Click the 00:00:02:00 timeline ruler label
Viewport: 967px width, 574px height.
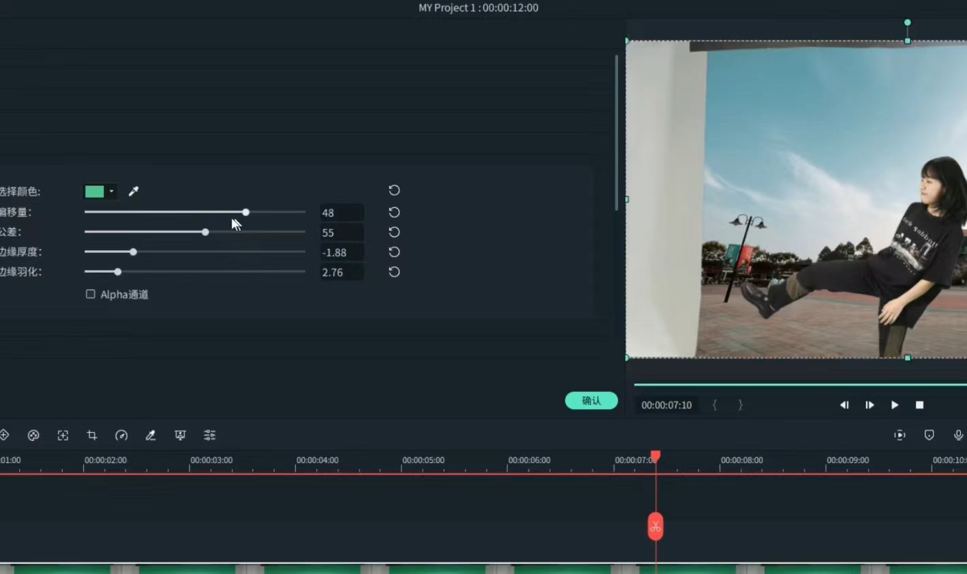(x=106, y=460)
